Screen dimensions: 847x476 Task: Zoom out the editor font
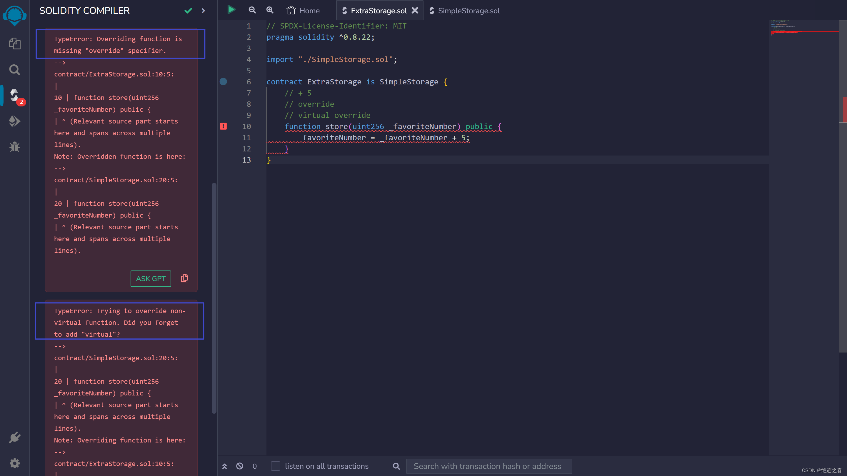tap(252, 10)
